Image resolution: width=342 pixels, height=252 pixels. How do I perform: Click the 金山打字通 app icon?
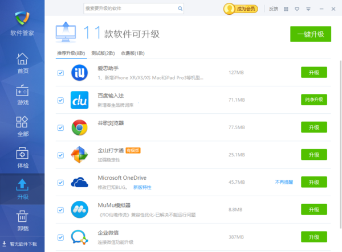click(x=80, y=155)
